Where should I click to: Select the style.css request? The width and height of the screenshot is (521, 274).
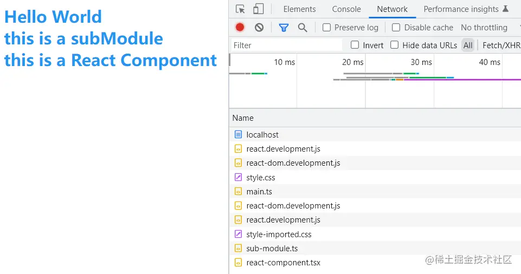pyautogui.click(x=375, y=177)
